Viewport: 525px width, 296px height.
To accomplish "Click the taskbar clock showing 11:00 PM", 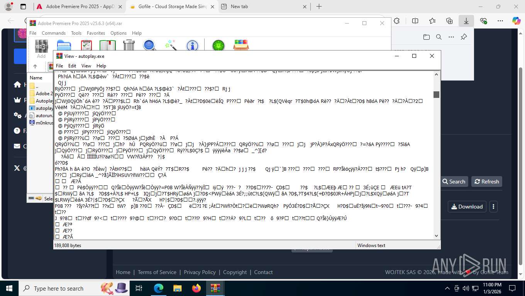I will [x=492, y=288].
